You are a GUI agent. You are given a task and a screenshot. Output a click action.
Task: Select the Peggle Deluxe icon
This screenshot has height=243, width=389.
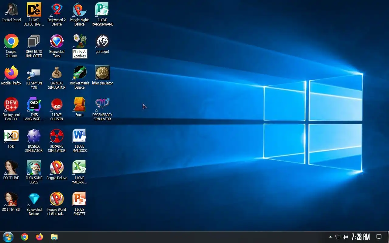pos(57,168)
